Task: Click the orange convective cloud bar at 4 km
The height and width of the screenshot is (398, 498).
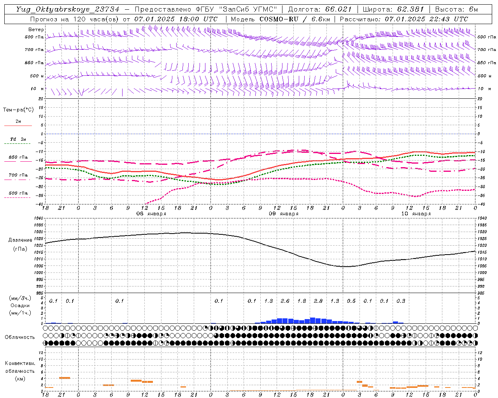Action: pos(65,378)
